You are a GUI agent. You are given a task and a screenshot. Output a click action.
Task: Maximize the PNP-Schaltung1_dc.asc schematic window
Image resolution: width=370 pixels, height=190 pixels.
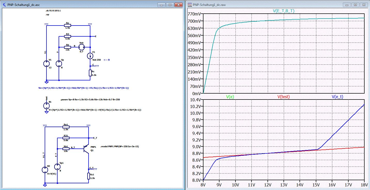(170, 5)
